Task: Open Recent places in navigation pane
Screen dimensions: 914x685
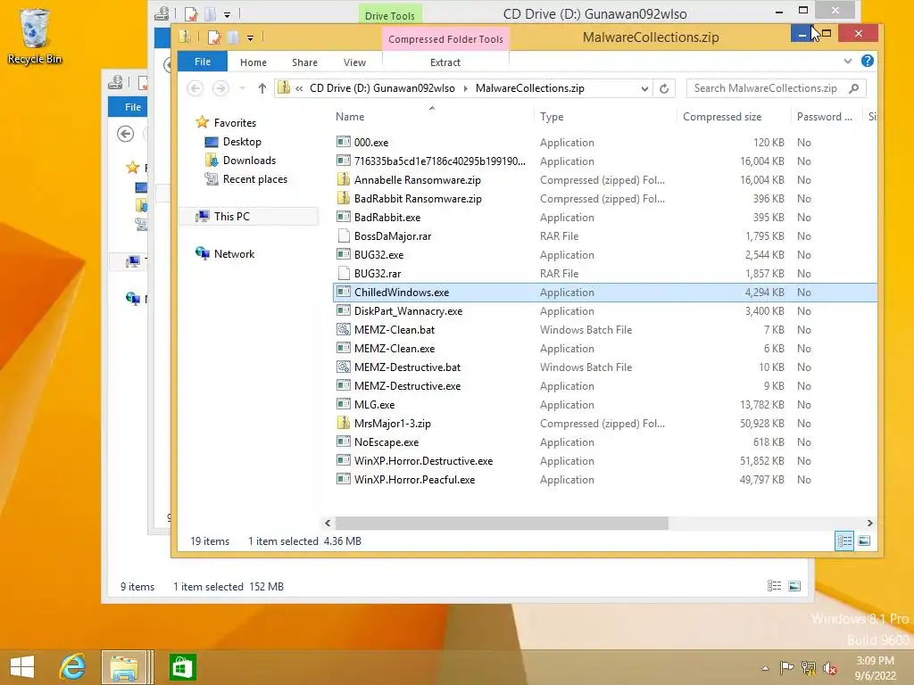Action: click(254, 178)
